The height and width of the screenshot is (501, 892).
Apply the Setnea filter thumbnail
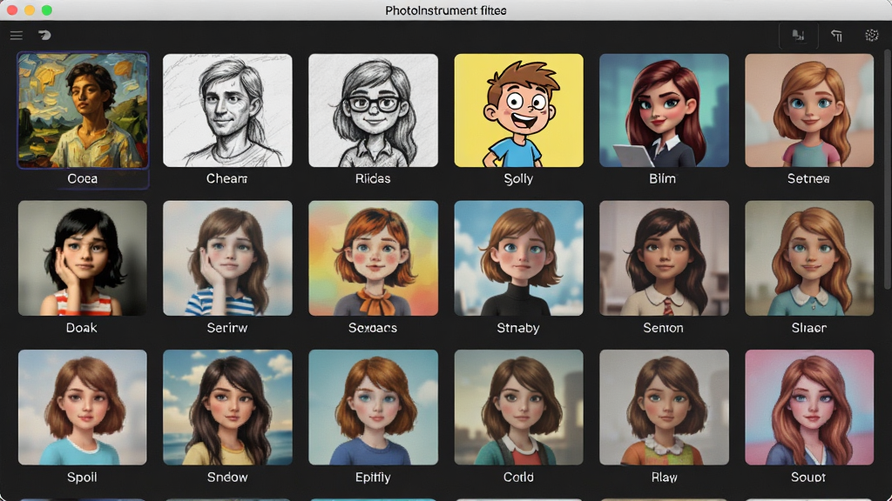(809, 110)
